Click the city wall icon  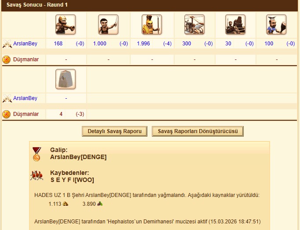point(66,79)
